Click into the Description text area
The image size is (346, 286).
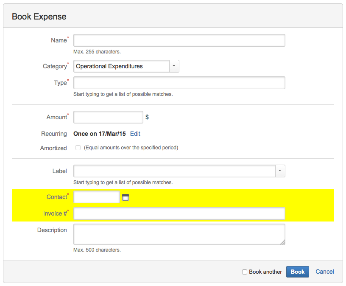coord(179,233)
